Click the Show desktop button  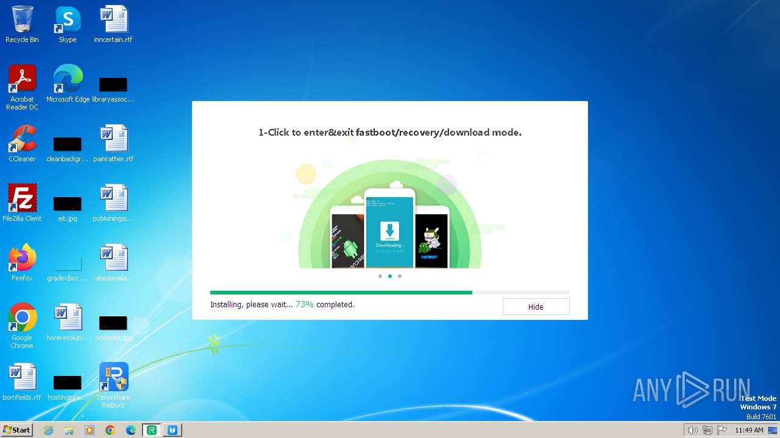(773, 430)
